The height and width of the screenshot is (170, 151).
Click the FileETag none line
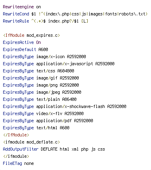click(x=18, y=163)
